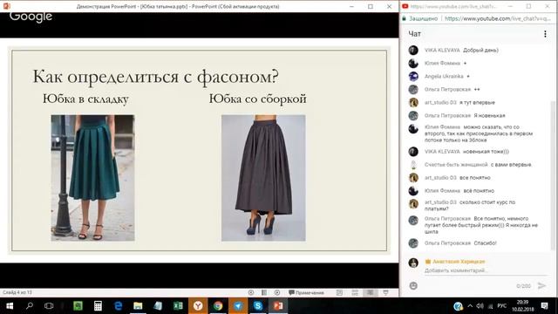Open the Windows Start menu
Image resolution: width=558 pixels, height=314 pixels.
point(10,306)
